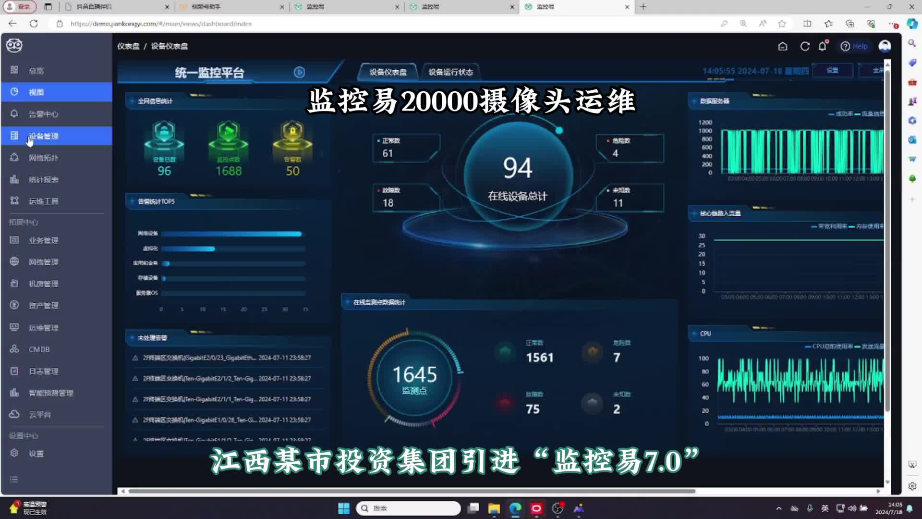Click the 未知数 11 stat box
The width and height of the screenshot is (922, 519).
coord(630,198)
